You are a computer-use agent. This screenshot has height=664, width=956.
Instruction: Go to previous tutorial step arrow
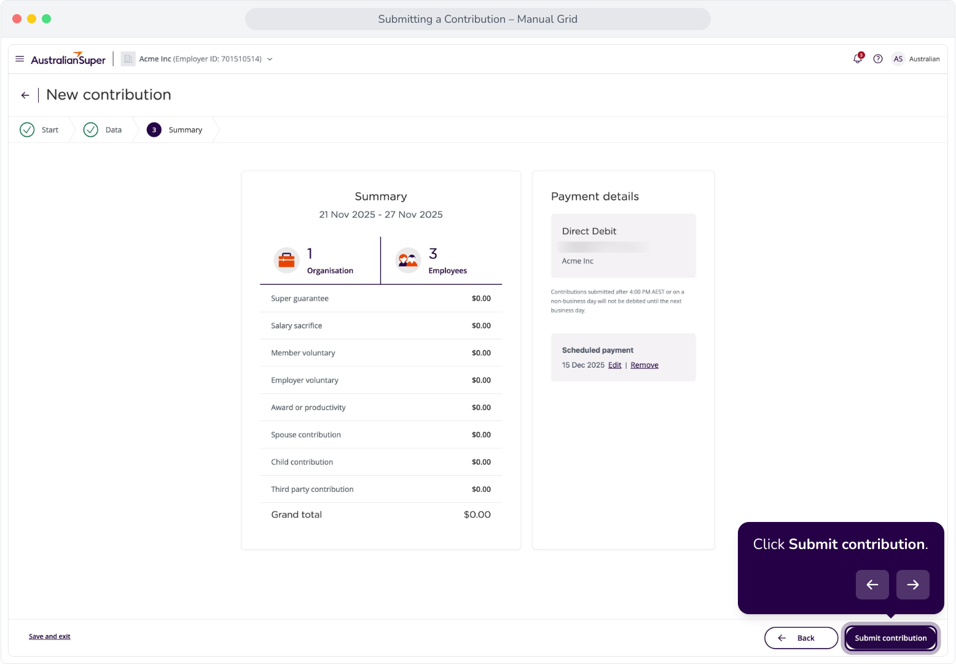tap(872, 585)
